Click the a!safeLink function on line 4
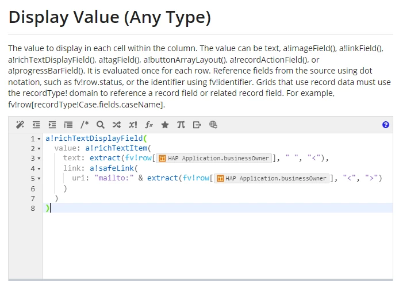The width and height of the screenshot is (399, 281). 112,168
